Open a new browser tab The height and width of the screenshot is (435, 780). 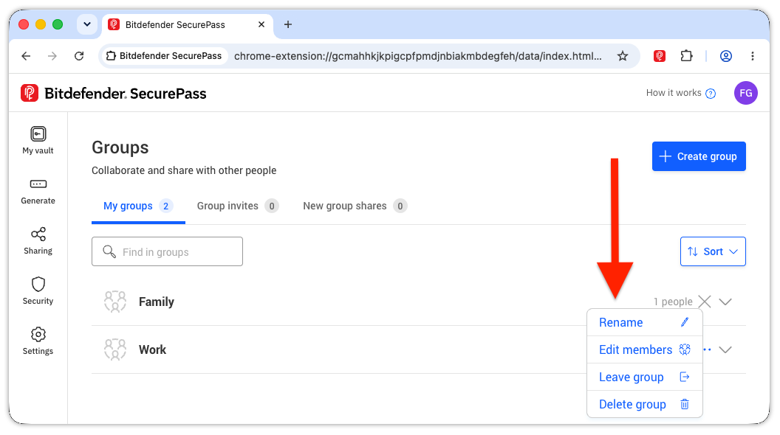point(288,24)
